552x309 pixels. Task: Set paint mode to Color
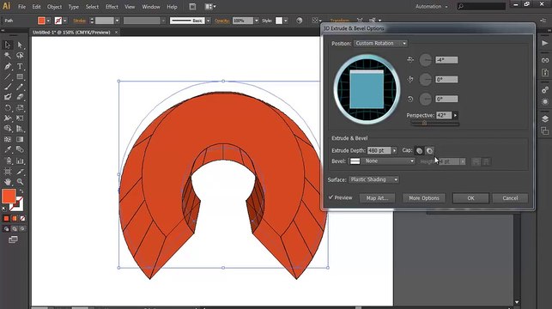[x=6, y=219]
